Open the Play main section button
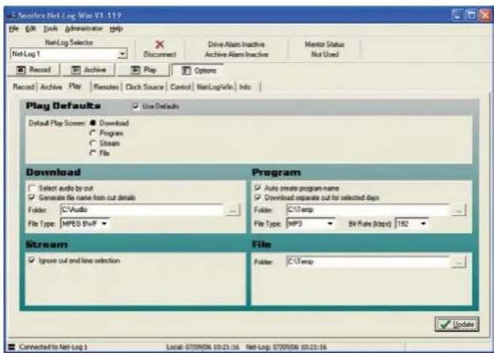The image size is (494, 353). click(x=143, y=69)
